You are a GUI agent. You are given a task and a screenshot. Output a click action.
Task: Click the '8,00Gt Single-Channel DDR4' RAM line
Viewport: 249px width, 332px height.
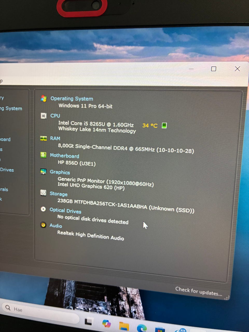[126, 148]
